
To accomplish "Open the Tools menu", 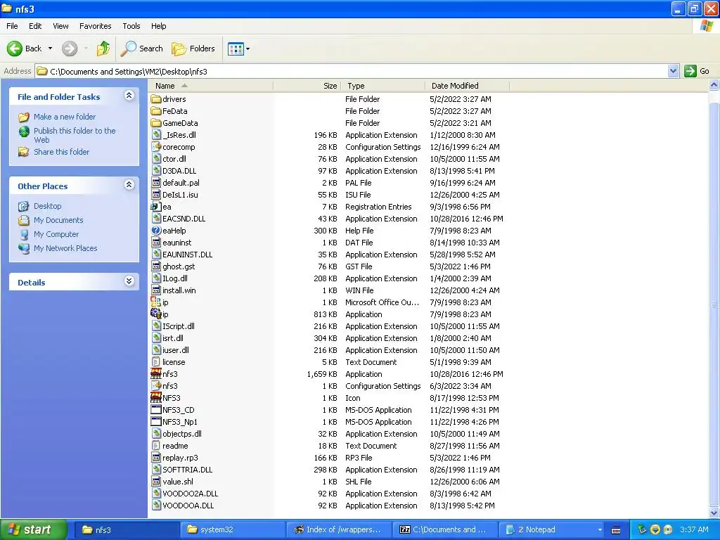I will [x=131, y=26].
